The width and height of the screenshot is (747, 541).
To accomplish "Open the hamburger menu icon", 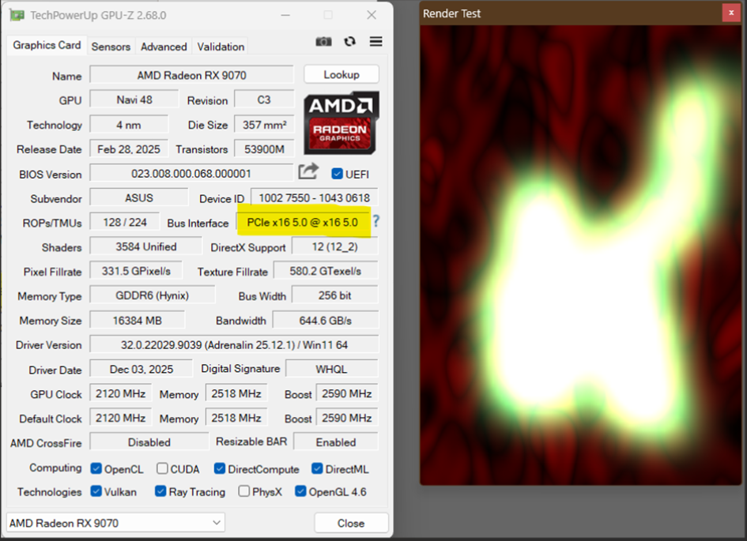I will [x=376, y=41].
